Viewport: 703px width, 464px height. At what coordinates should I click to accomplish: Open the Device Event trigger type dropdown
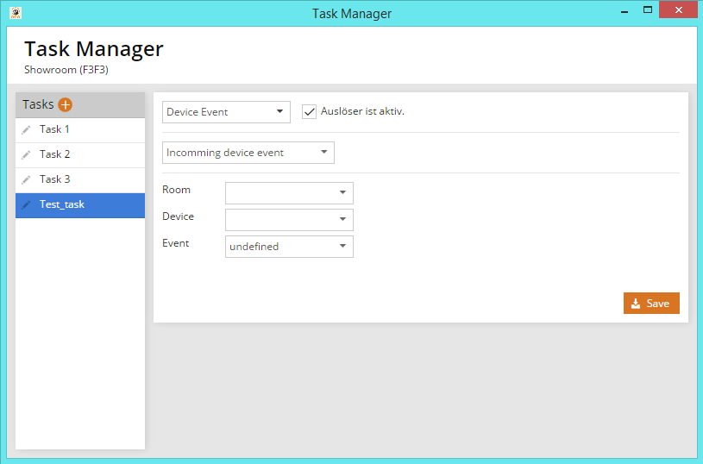click(x=227, y=112)
